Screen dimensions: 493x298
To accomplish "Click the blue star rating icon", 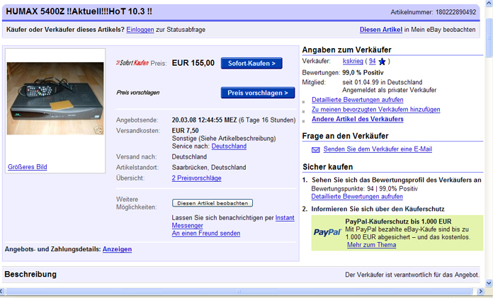I will (383, 62).
